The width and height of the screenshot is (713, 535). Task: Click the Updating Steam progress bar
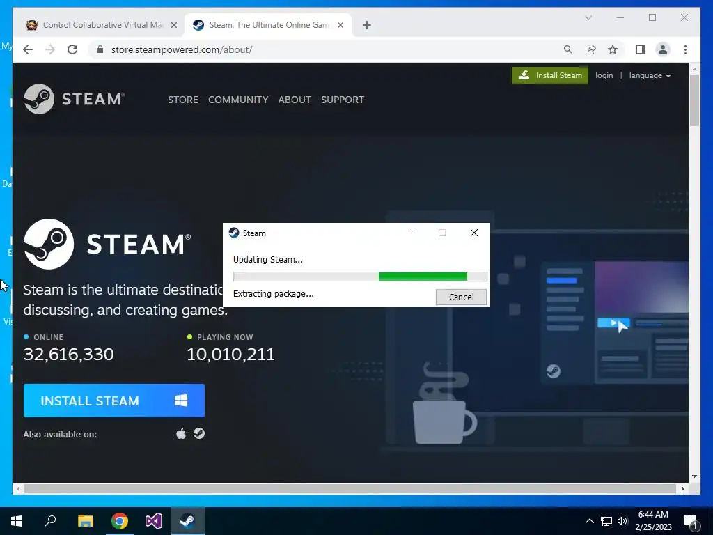point(360,277)
